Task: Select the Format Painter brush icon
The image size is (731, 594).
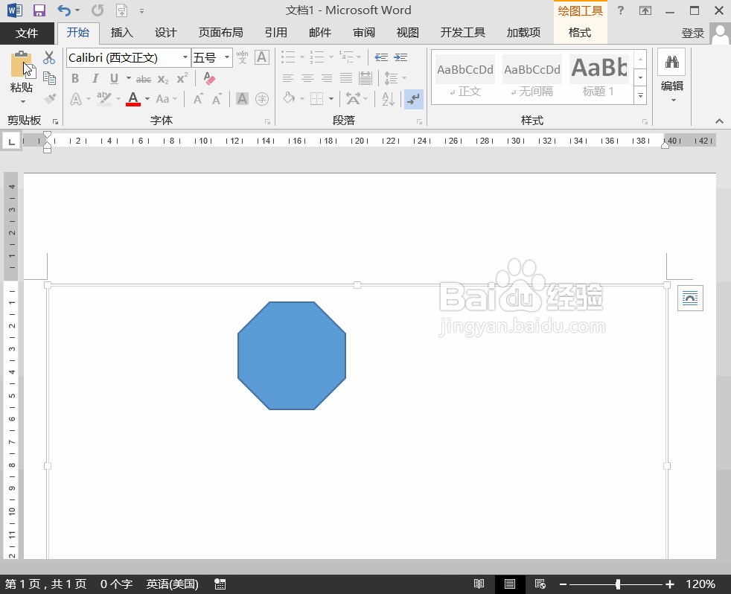Action: click(49, 99)
